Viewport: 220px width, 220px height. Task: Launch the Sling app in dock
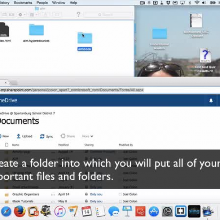[194, 211]
